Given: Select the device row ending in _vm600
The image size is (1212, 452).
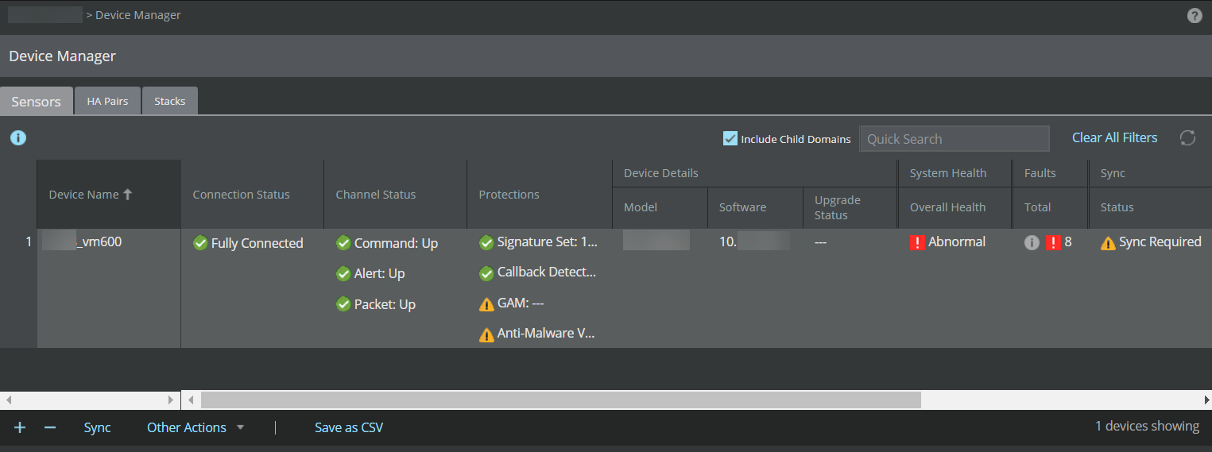Looking at the screenshot, I should (606, 288).
